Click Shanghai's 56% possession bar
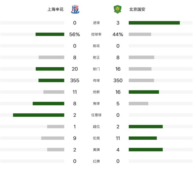The image size is (195, 173). click(50, 34)
